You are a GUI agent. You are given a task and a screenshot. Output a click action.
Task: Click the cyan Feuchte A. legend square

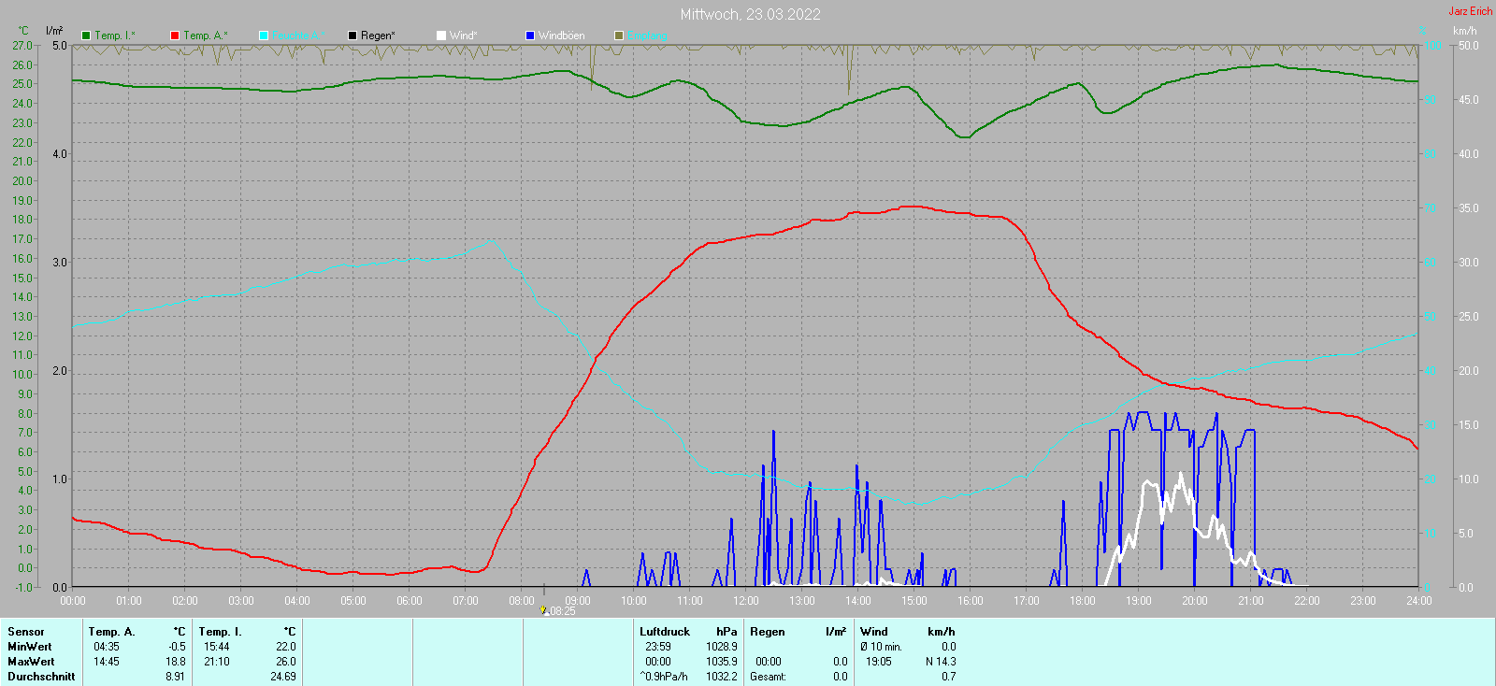click(264, 36)
